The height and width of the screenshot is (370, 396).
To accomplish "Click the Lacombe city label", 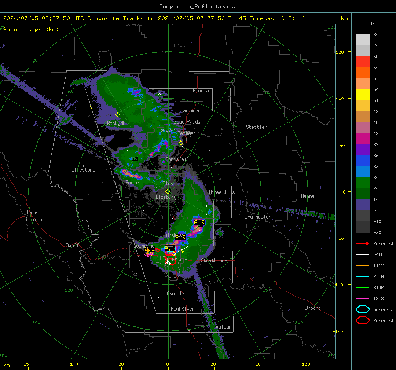I will (x=190, y=110).
